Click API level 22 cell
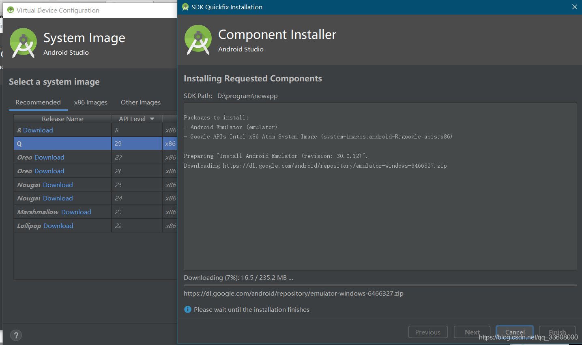 pyautogui.click(x=137, y=226)
